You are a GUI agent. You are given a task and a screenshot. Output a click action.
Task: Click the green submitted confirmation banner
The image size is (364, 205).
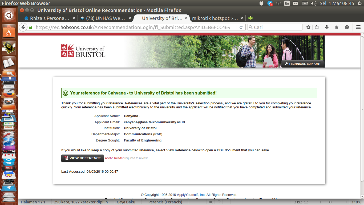click(x=189, y=93)
